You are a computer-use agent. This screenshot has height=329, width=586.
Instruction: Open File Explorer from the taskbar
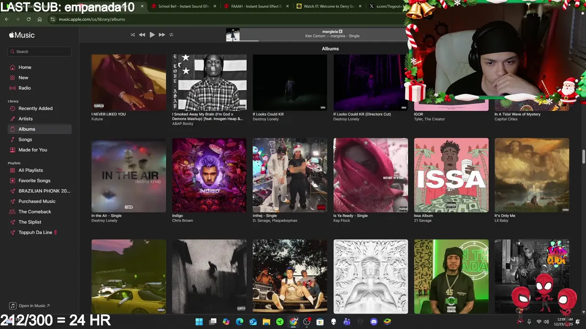pyautogui.click(x=266, y=322)
